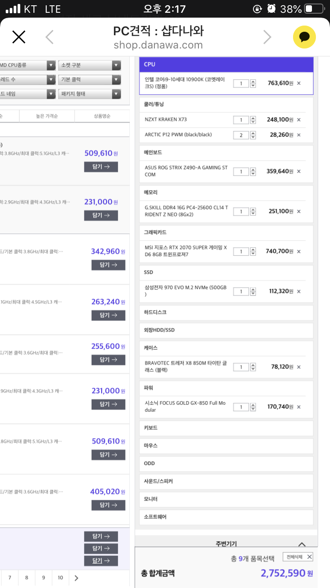The image size is (330, 588).
Task: Go to next result pages arrow
Action: pyautogui.click(x=77, y=578)
